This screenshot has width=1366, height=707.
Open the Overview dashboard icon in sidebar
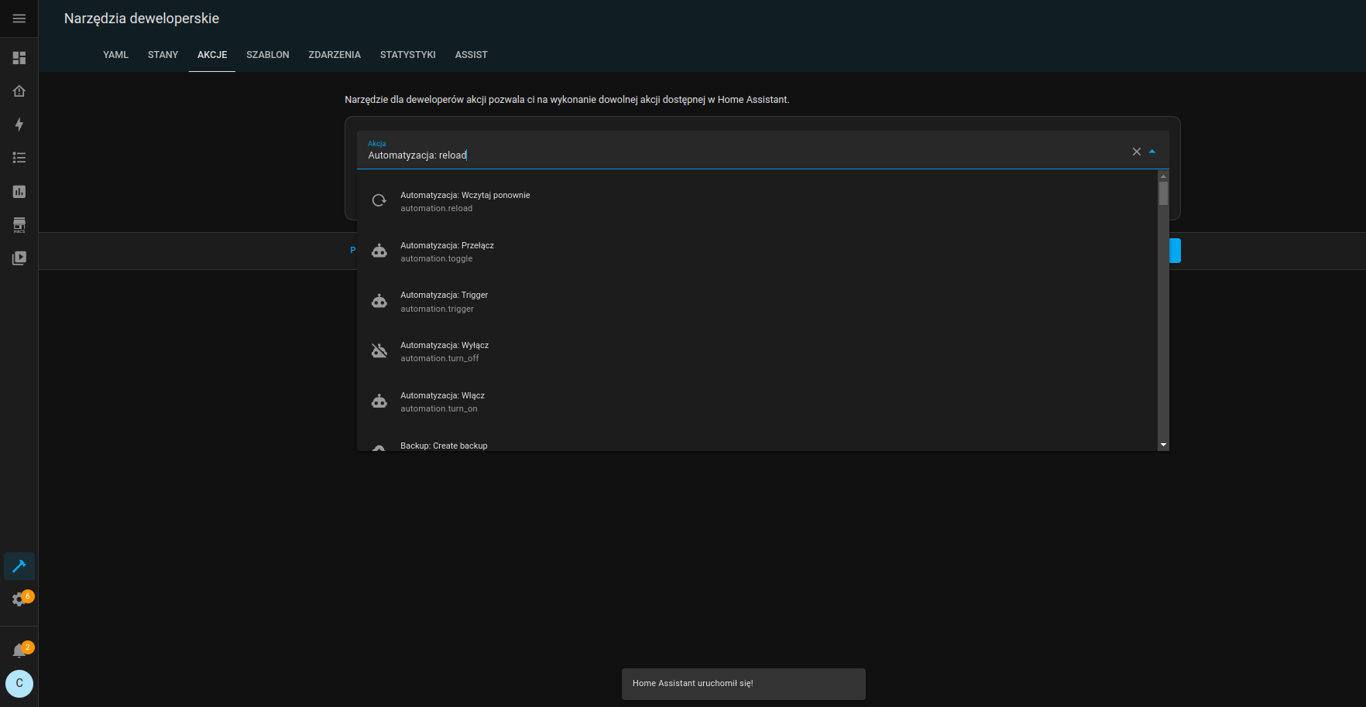(19, 58)
